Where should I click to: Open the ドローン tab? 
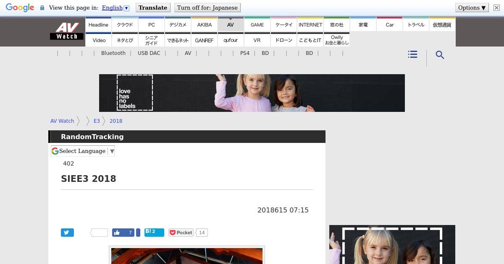283,40
